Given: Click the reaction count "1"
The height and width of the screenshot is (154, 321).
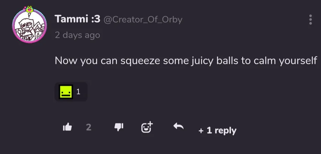Looking at the screenshot, I should coord(78,92).
